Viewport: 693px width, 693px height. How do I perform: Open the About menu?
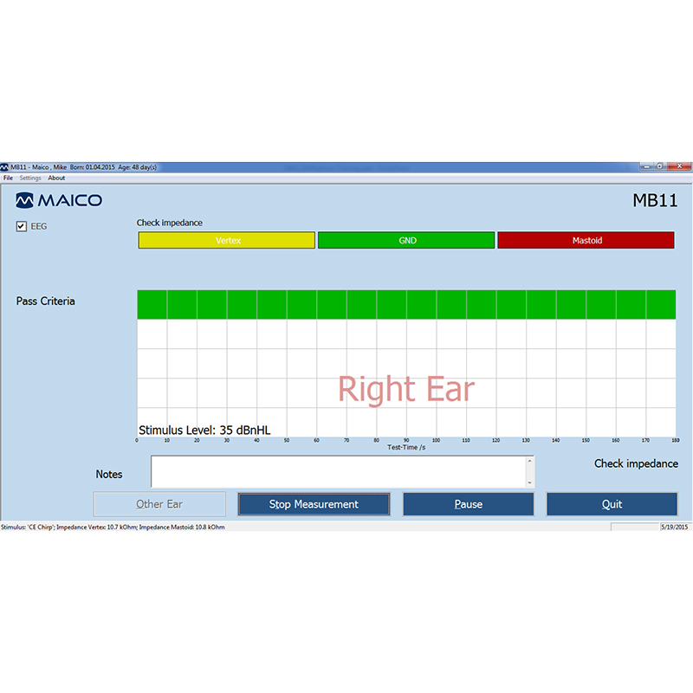coord(56,178)
